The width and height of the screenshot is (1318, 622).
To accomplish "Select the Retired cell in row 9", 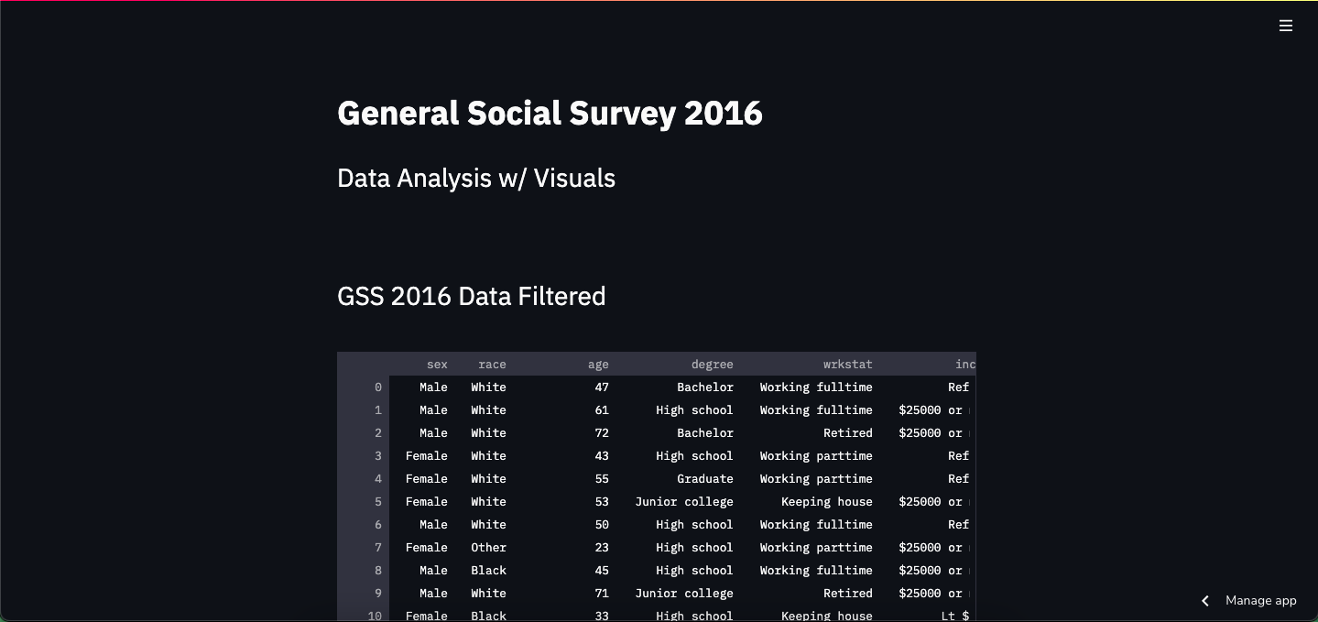I will pos(847,593).
